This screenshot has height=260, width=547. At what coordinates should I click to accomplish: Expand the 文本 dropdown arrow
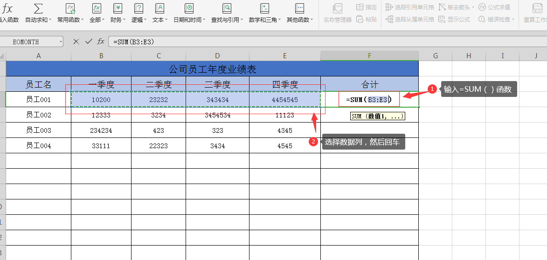pos(166,20)
